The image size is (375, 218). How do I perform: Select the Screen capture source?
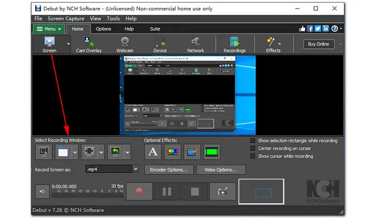click(x=49, y=44)
